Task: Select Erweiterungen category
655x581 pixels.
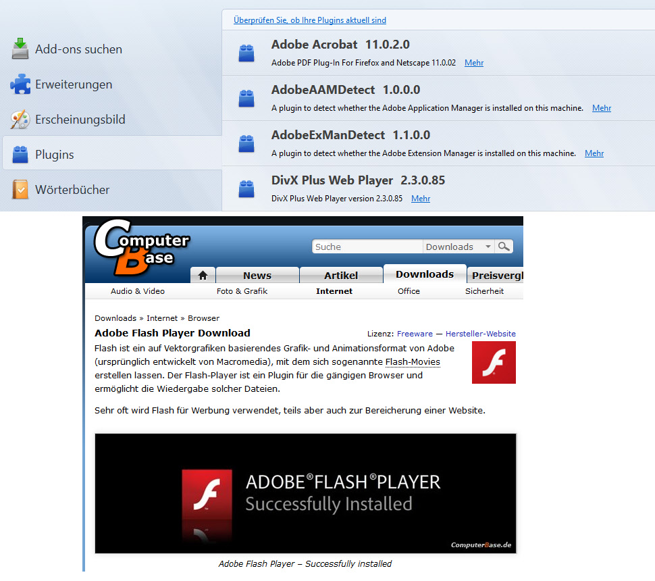Action: pyautogui.click(x=74, y=84)
